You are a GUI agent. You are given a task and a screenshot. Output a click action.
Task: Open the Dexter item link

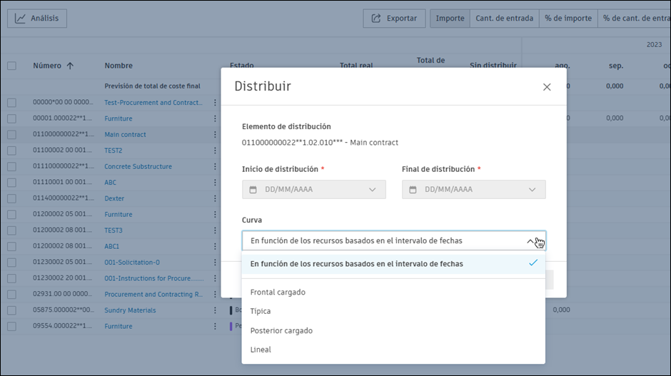[114, 198]
